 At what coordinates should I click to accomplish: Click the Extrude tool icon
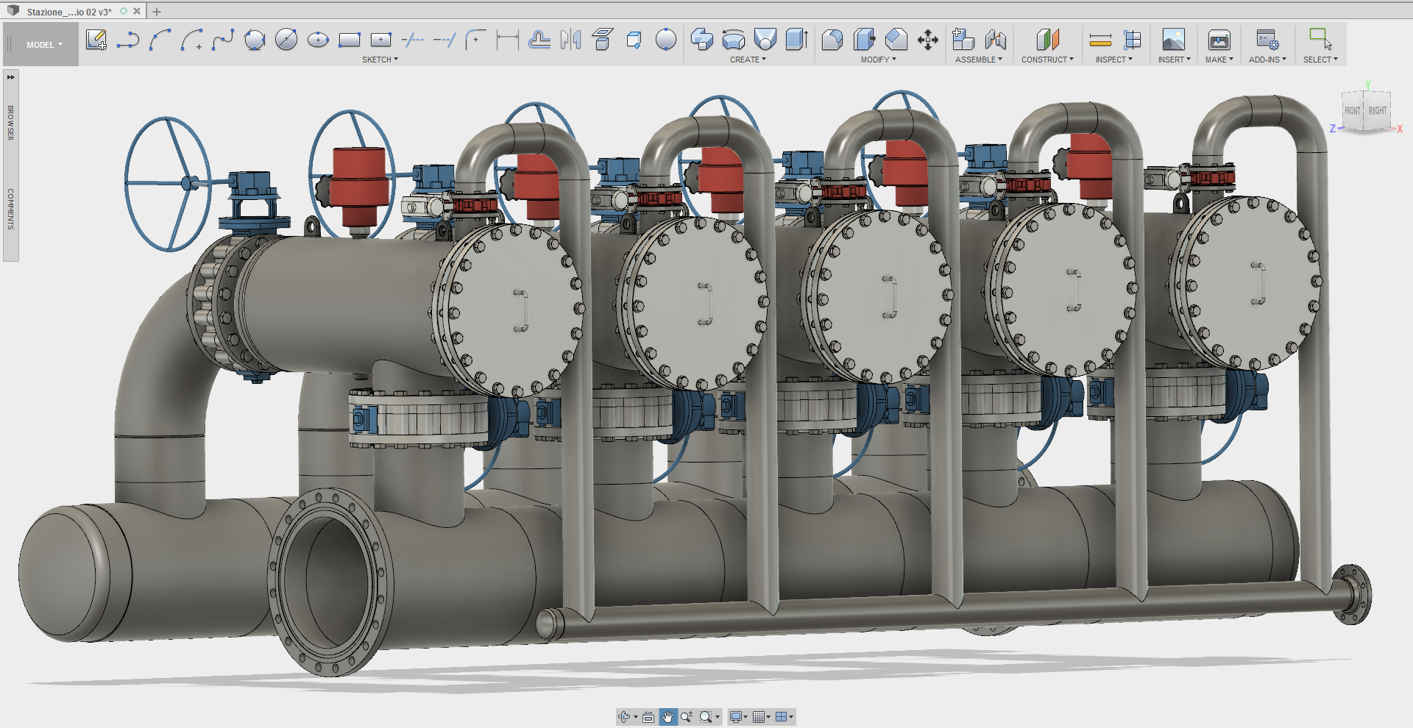tap(797, 40)
